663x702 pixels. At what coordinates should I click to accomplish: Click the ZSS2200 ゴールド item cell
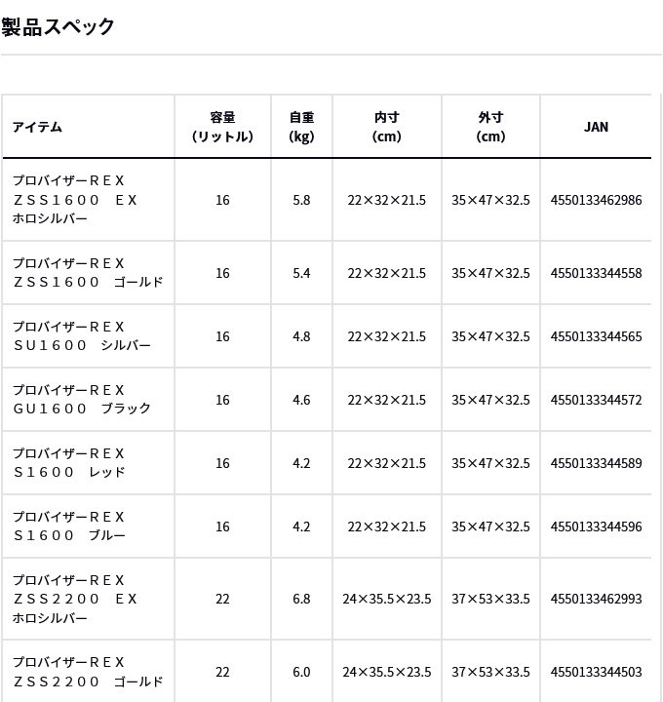(x=88, y=672)
